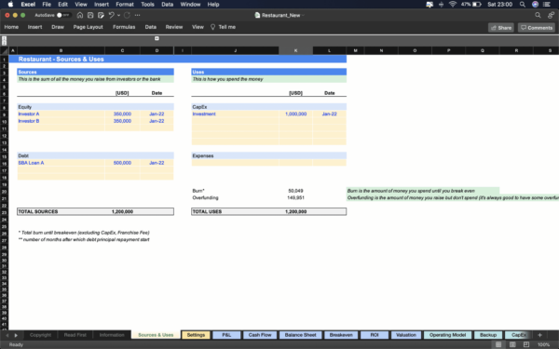Open Spotlight search in menu bar

point(523,5)
